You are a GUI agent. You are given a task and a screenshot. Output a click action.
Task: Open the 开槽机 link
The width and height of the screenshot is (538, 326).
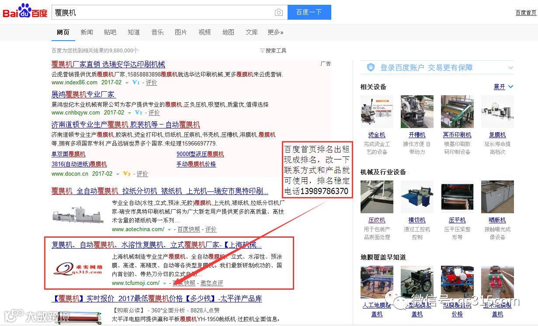417,135
